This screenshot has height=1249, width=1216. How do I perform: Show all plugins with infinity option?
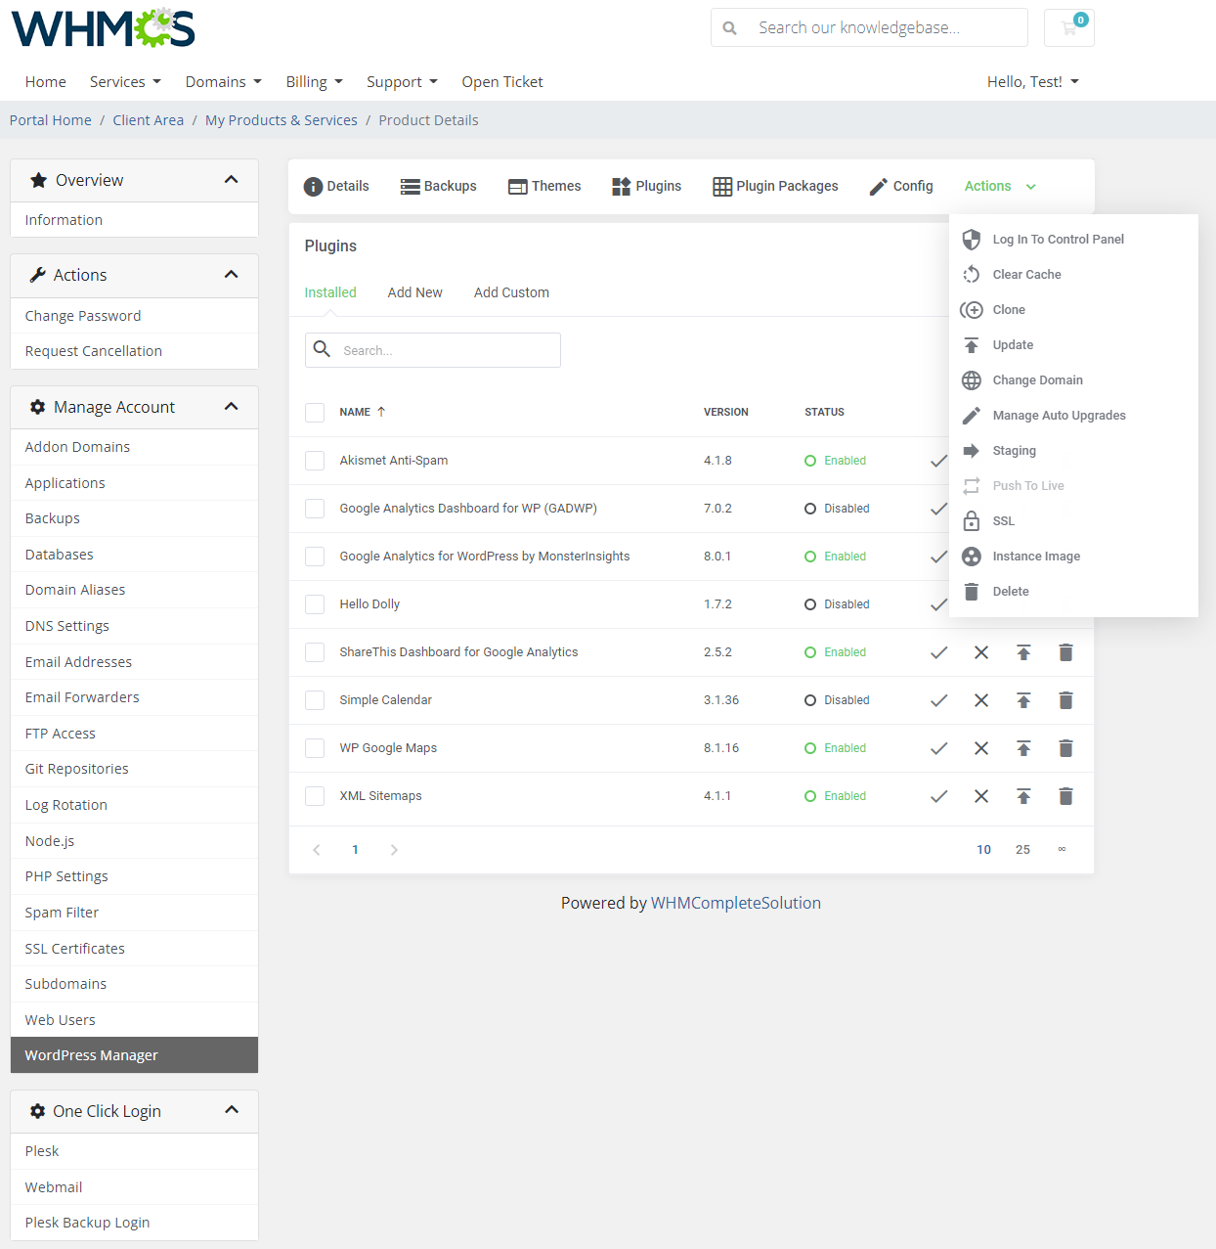pos(1062,850)
